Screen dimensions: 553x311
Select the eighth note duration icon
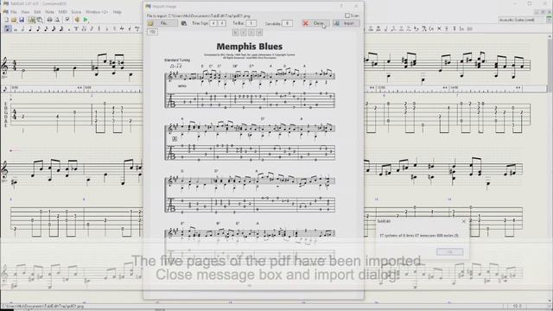pos(38,29)
